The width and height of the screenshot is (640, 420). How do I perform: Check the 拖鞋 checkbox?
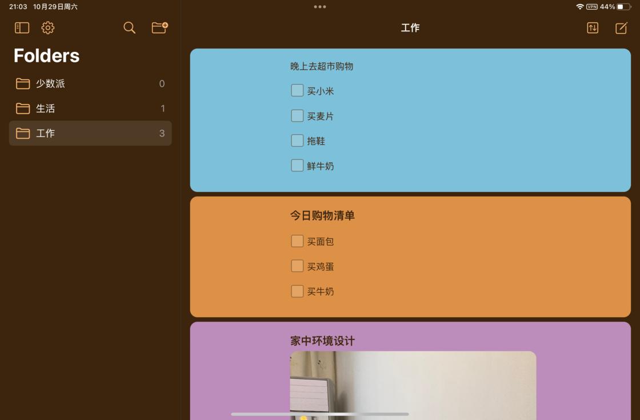tap(297, 140)
